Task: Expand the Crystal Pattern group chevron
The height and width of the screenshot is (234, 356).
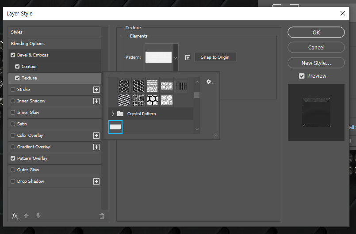Action: point(113,114)
